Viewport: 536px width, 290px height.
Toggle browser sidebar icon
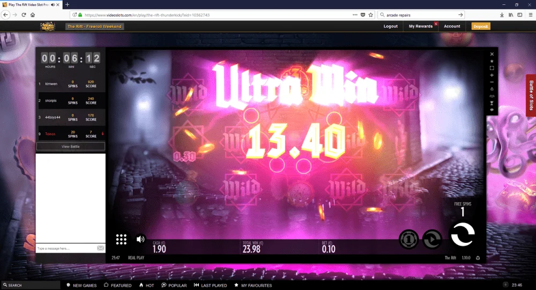coord(519,14)
